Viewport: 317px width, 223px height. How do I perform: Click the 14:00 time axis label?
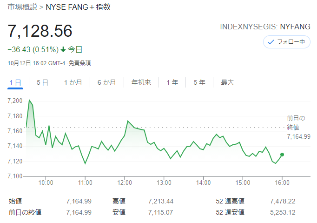[204, 182]
